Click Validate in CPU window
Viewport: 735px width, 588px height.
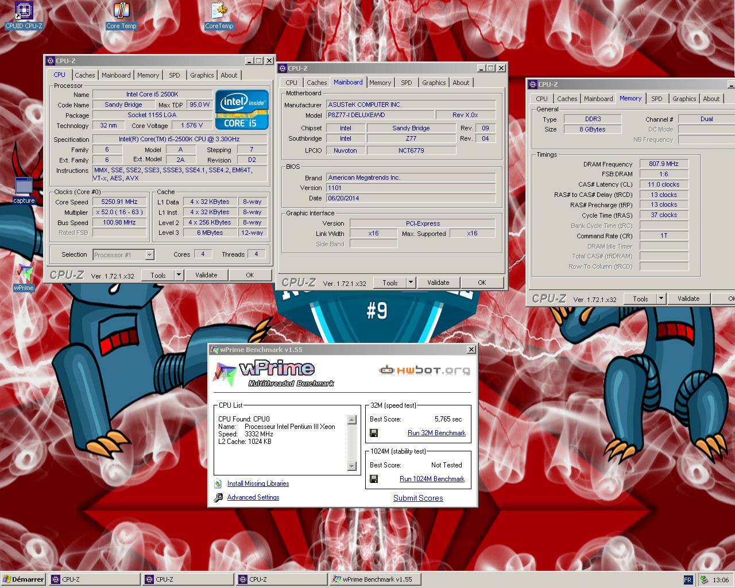(206, 276)
